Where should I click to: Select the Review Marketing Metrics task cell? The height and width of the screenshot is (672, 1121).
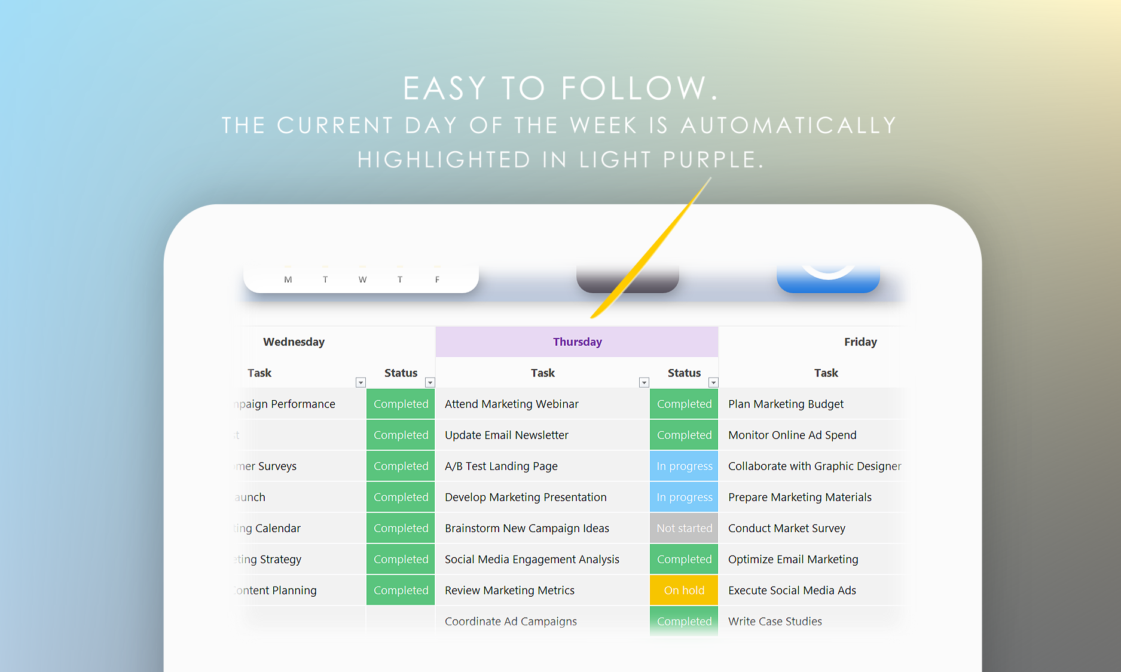coord(509,590)
